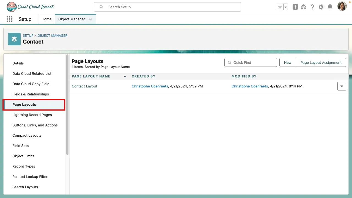Screen dimensions: 352x198
Task: Open the Object Manager tab chevron menu
Action: coord(90,19)
